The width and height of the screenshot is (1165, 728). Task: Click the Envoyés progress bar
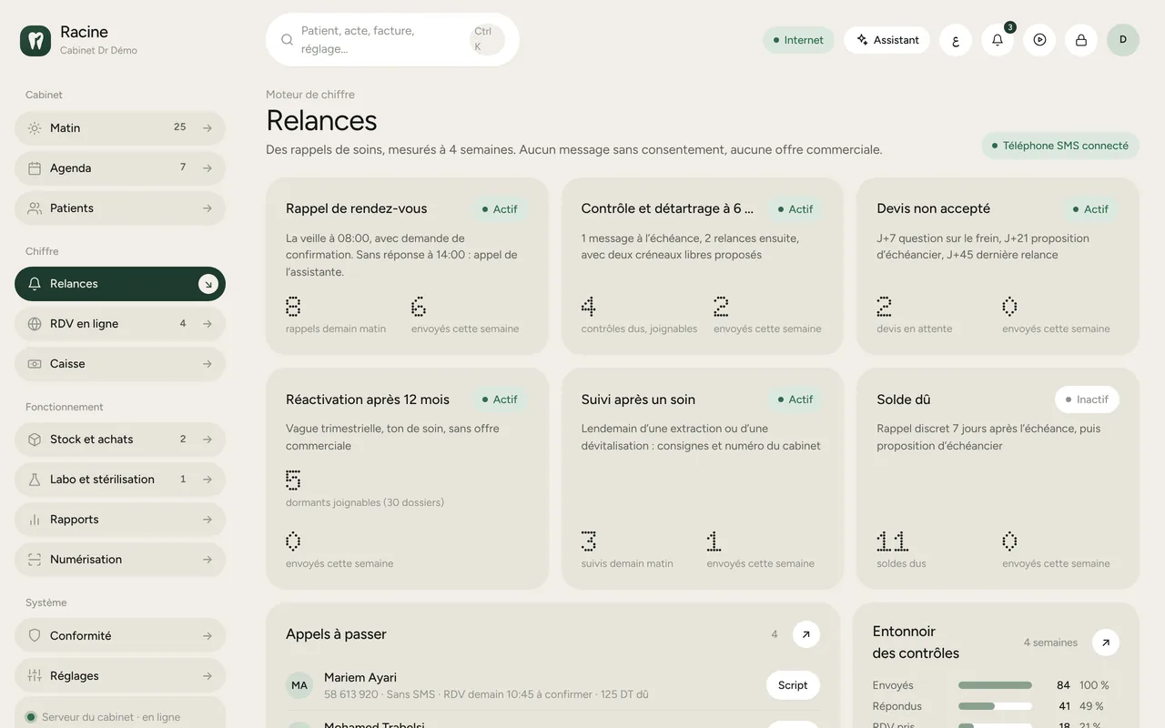[995, 685]
